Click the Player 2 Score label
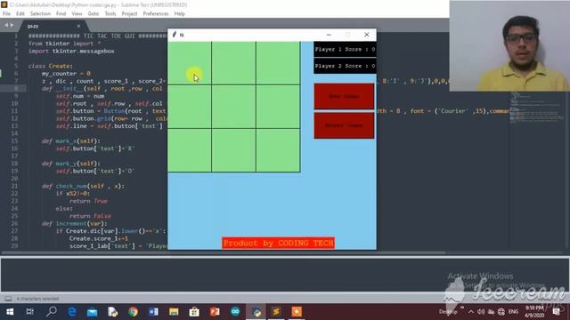The image size is (570, 320). 345,66
